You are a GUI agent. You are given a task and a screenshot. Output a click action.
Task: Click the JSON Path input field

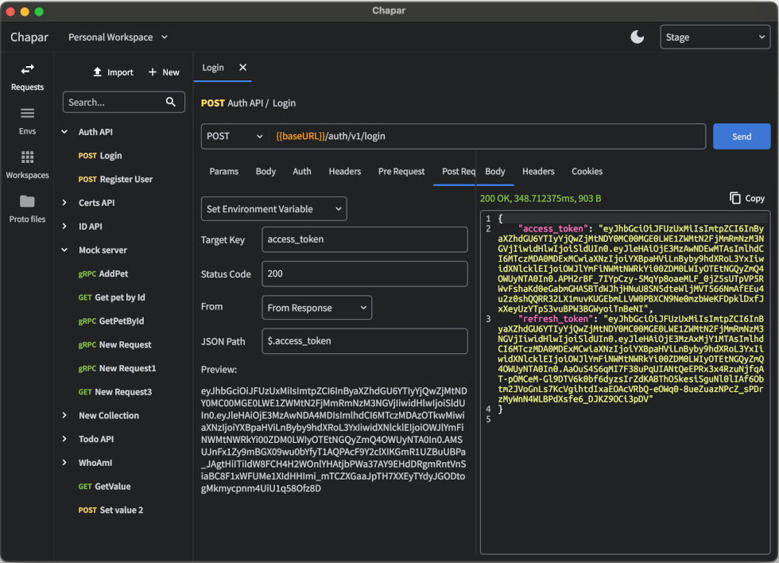[365, 341]
